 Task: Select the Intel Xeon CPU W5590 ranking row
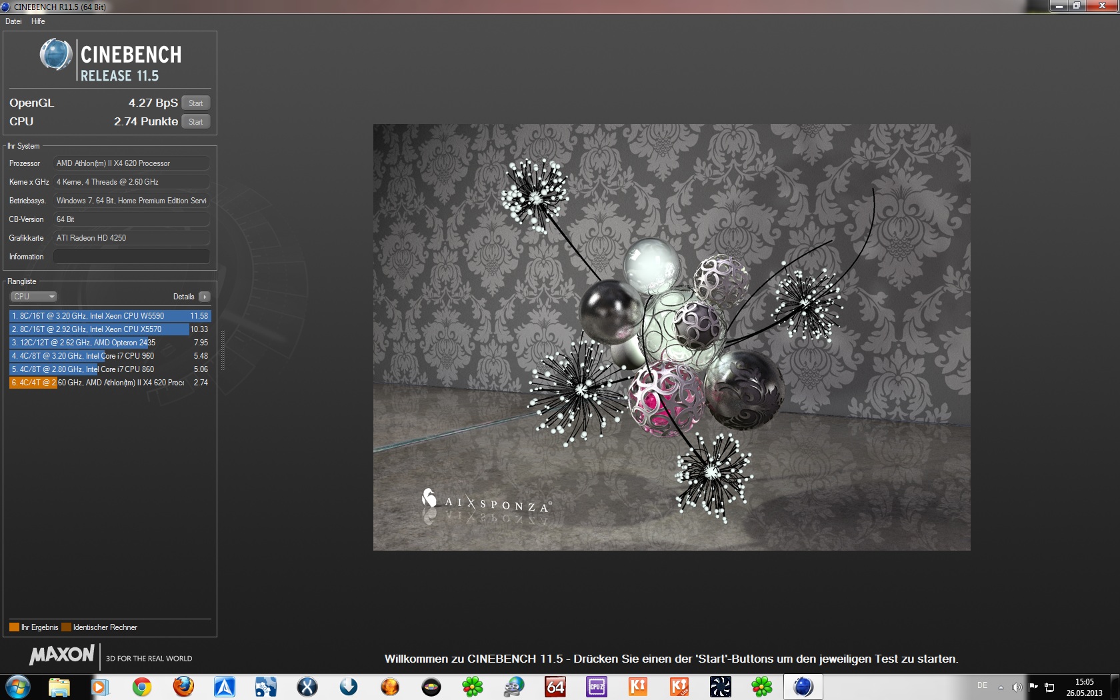[110, 316]
